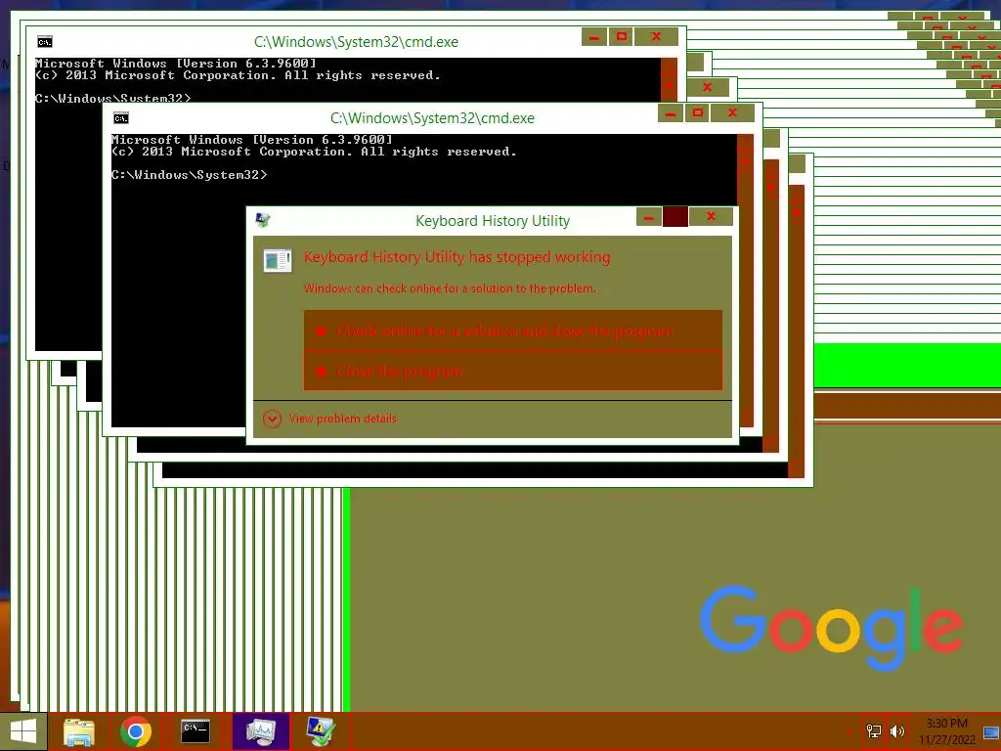Maximize the back cmd.exe window
The width and height of the screenshot is (1001, 751).
(x=621, y=36)
